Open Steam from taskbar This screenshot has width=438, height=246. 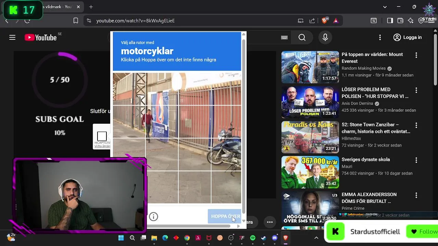click(264, 238)
